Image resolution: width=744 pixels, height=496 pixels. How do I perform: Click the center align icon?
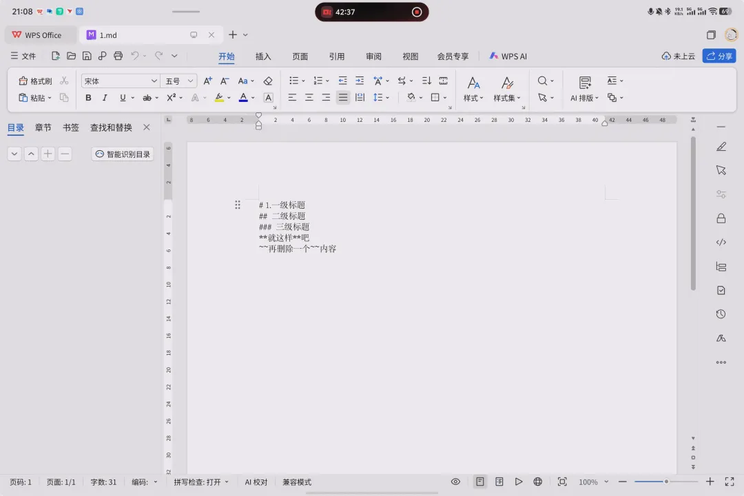(309, 97)
